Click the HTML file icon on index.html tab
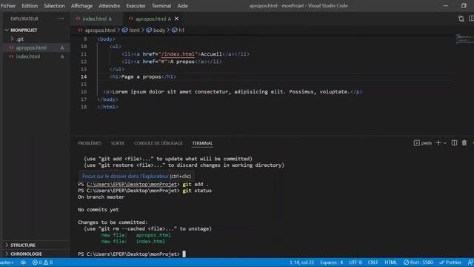This screenshot has width=474, height=267. 78,19
